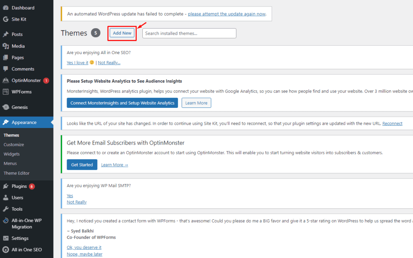
Task: Click the Pages document icon
Action: coord(6,57)
